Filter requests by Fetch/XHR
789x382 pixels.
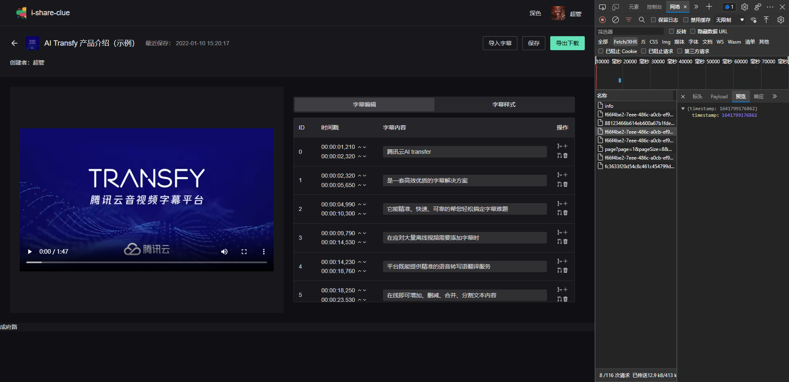625,42
